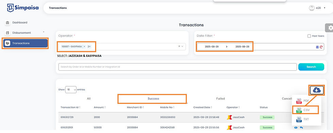
Task: Click the end date 2025-08-29 field
Action: [x=242, y=47]
